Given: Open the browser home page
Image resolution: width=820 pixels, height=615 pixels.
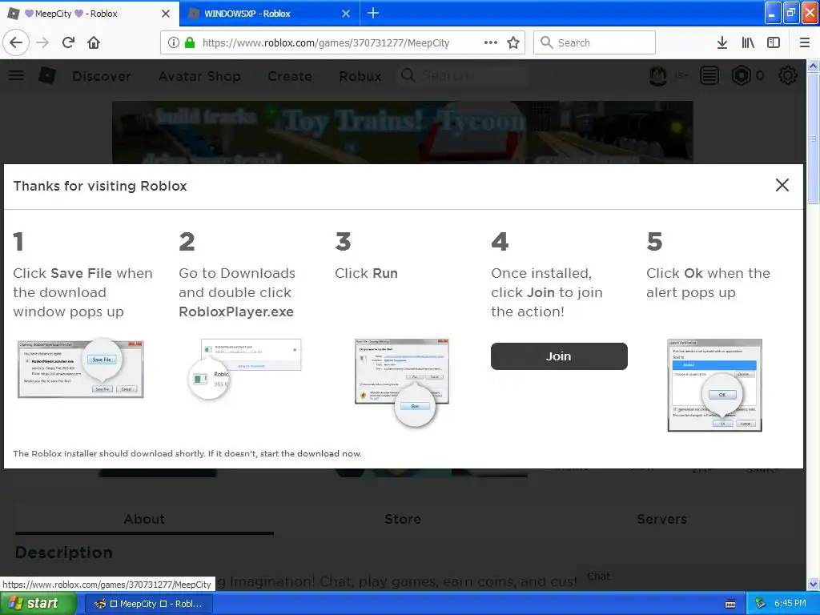Looking at the screenshot, I should pyautogui.click(x=94, y=42).
